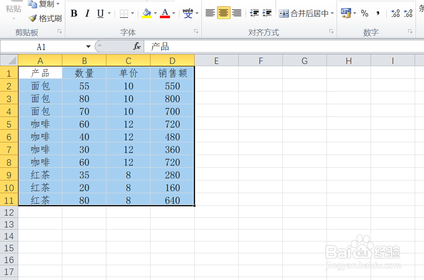The image size is (424, 280).
Task: Click the phonetic guide wén icon
Action: click(188, 13)
